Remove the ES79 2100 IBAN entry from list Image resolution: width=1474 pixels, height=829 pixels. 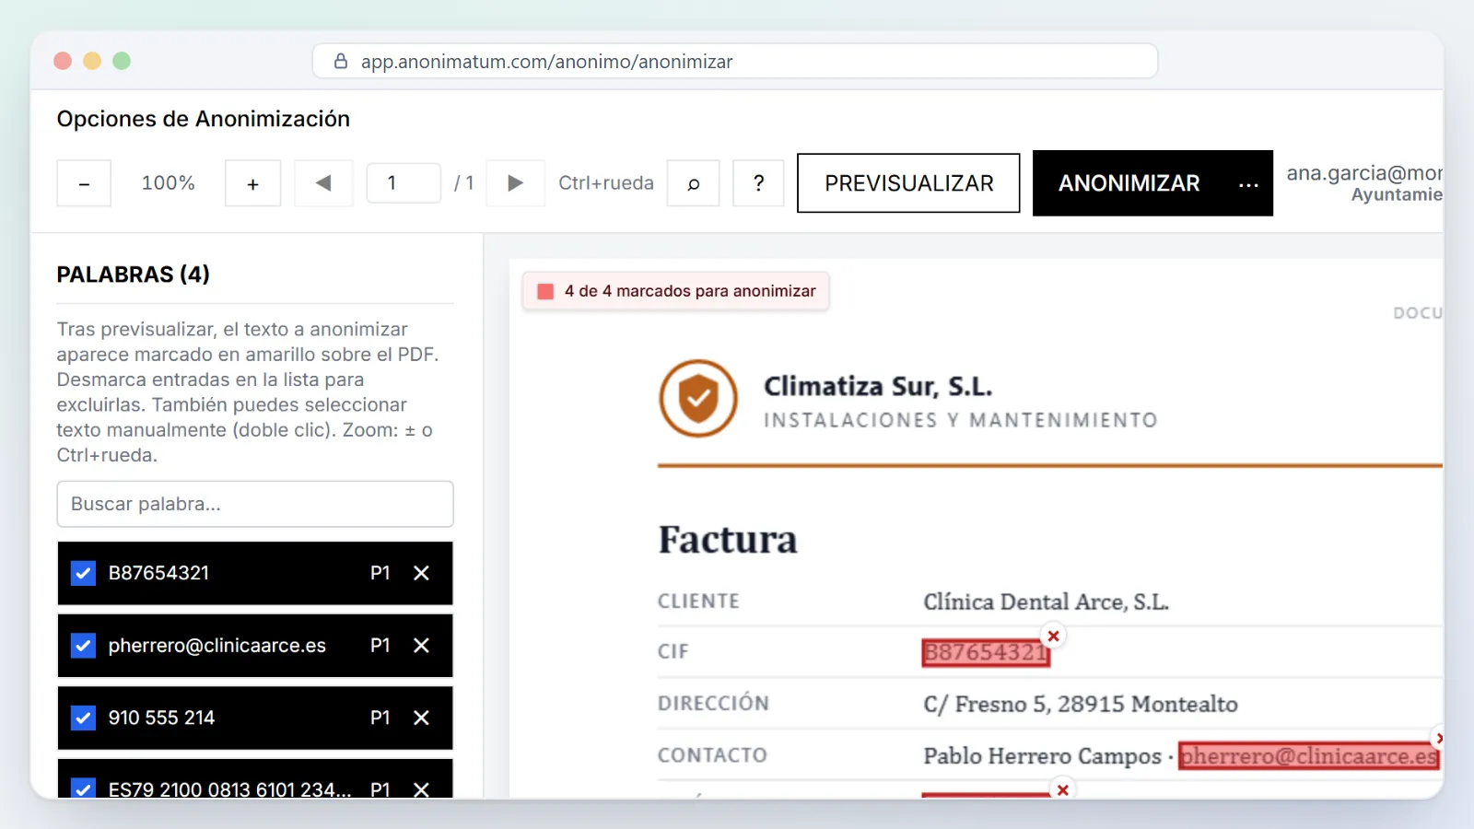click(422, 789)
